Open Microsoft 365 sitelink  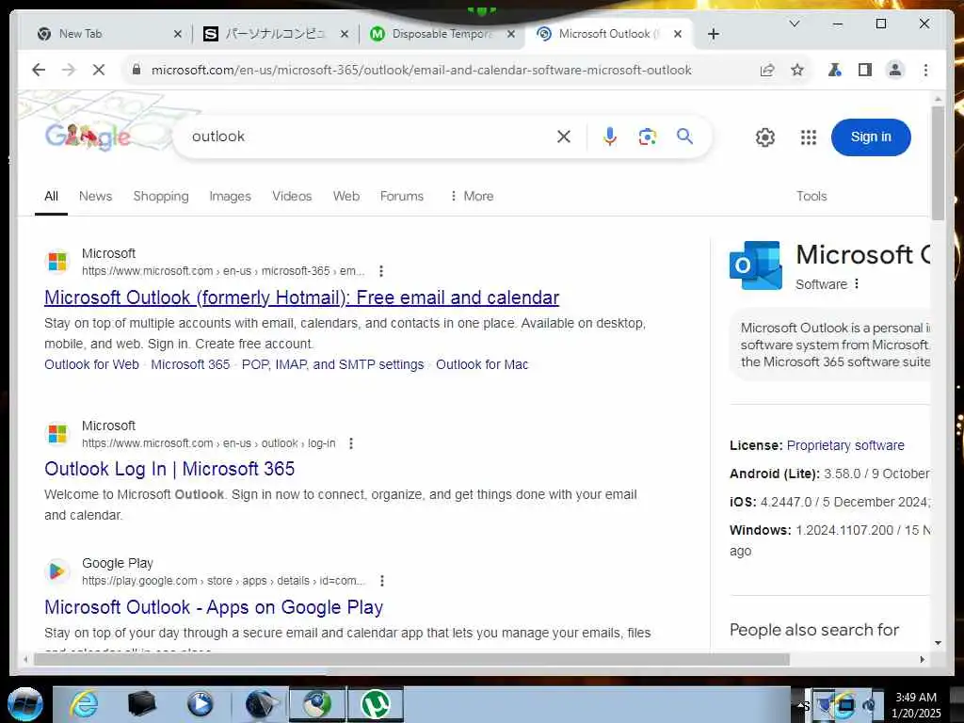coord(190,364)
